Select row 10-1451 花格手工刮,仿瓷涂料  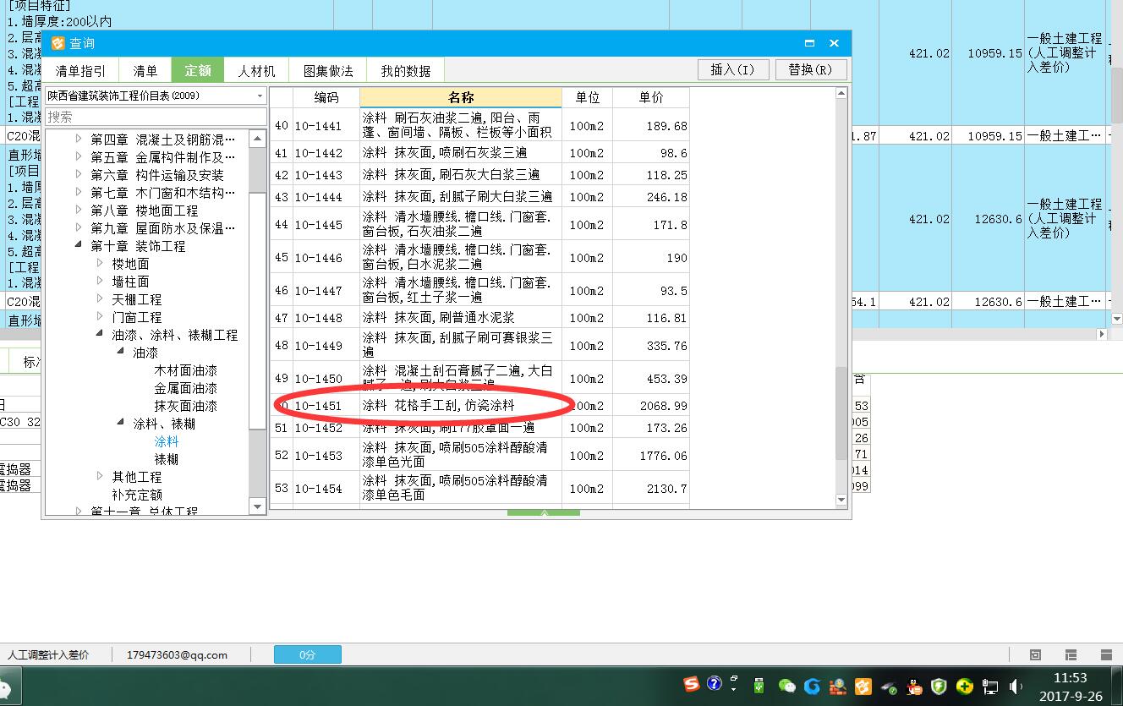click(480, 406)
